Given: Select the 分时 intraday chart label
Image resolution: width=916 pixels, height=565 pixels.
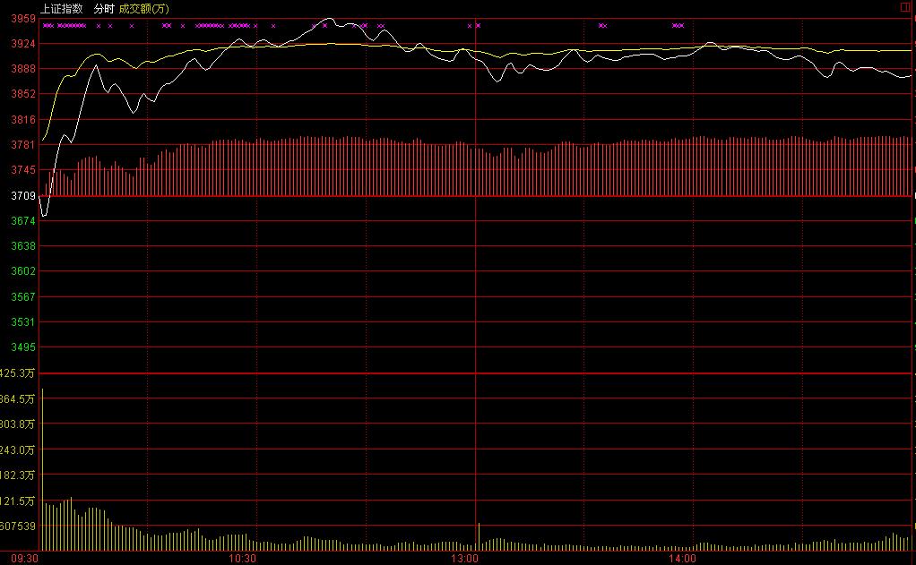Looking at the screenshot, I should click(104, 8).
